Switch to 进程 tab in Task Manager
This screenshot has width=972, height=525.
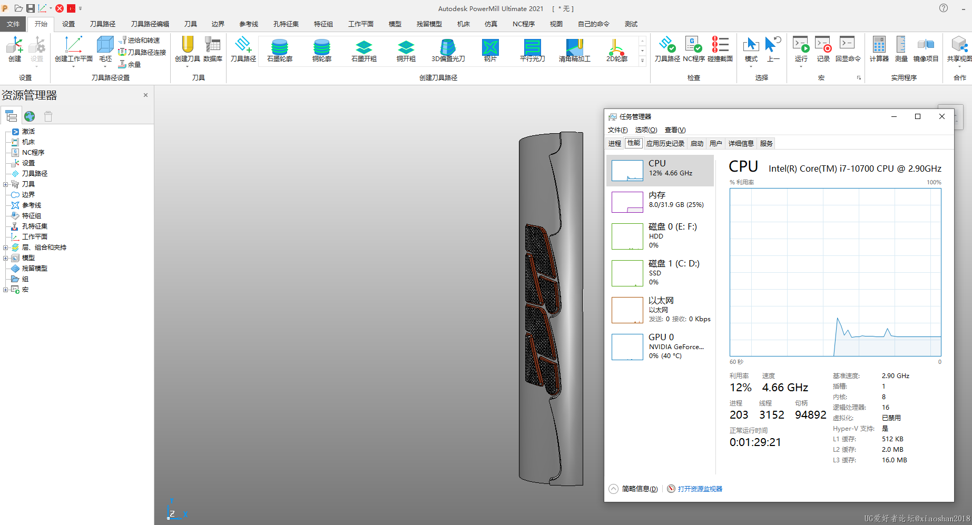[x=614, y=143]
